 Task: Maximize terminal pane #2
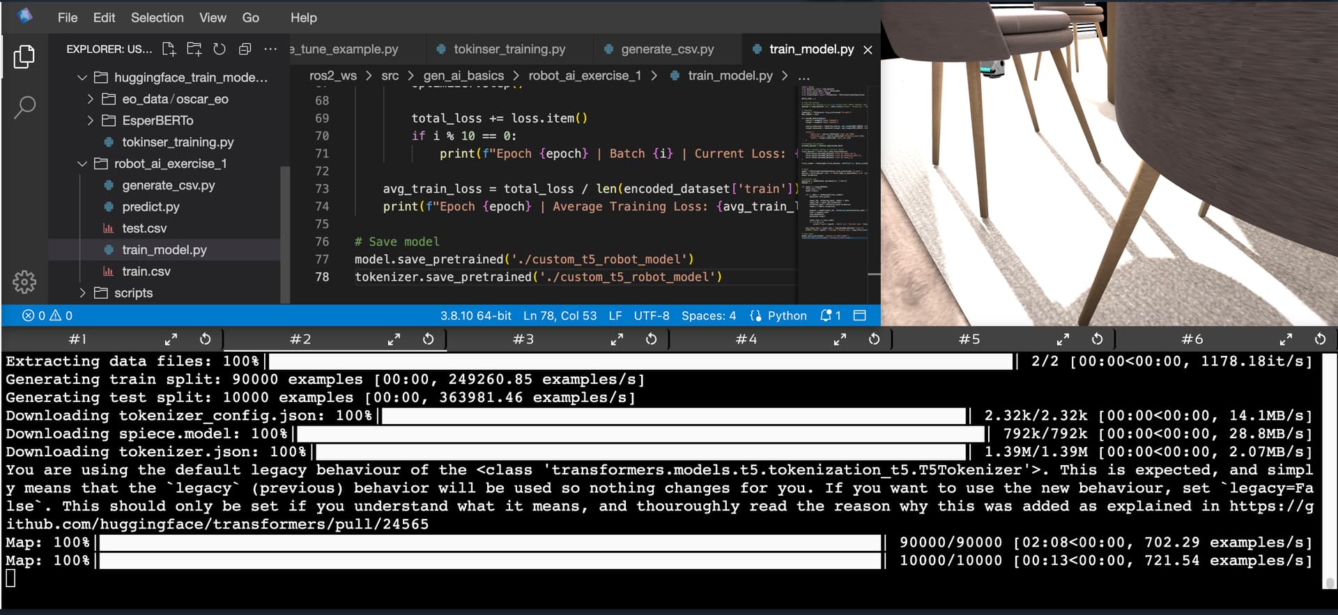tap(394, 339)
